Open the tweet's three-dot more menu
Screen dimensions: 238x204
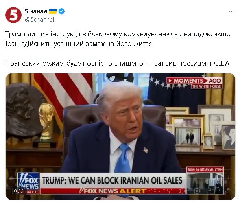[x=231, y=11]
